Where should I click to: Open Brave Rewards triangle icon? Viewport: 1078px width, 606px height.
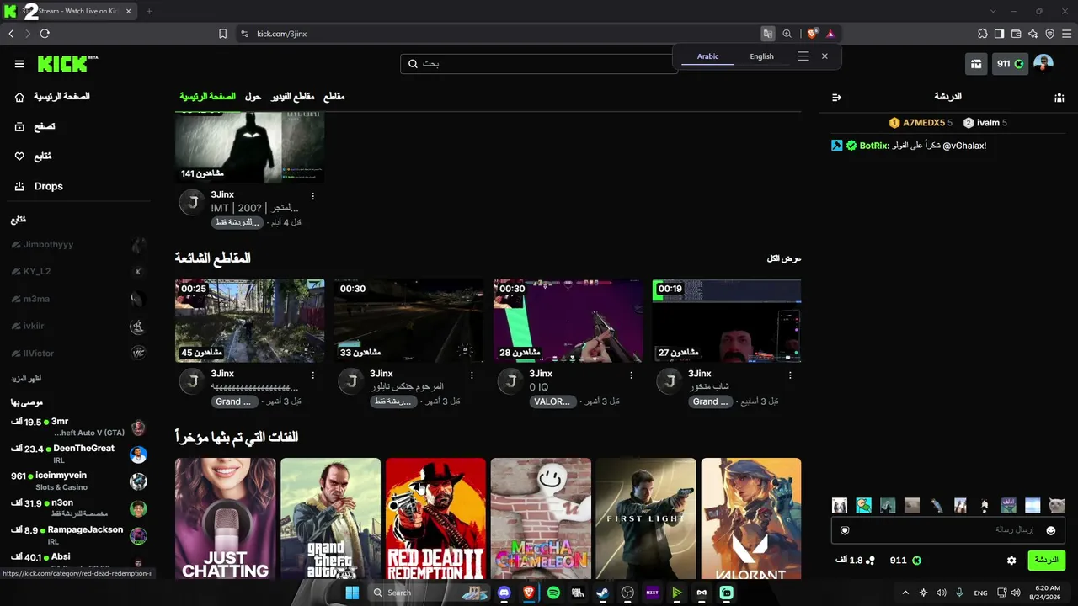click(830, 34)
